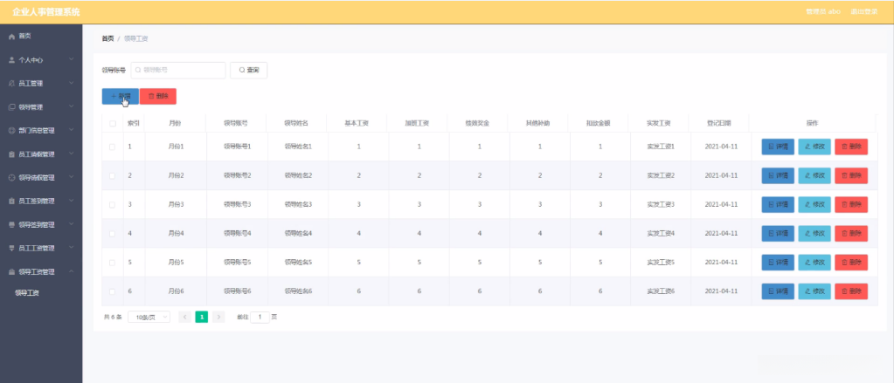Focus the 前往 page number input
Viewport: 894px width, 383px height.
(260, 317)
